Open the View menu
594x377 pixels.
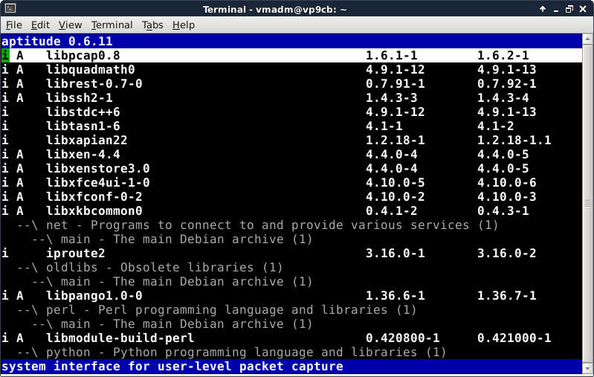(x=70, y=25)
